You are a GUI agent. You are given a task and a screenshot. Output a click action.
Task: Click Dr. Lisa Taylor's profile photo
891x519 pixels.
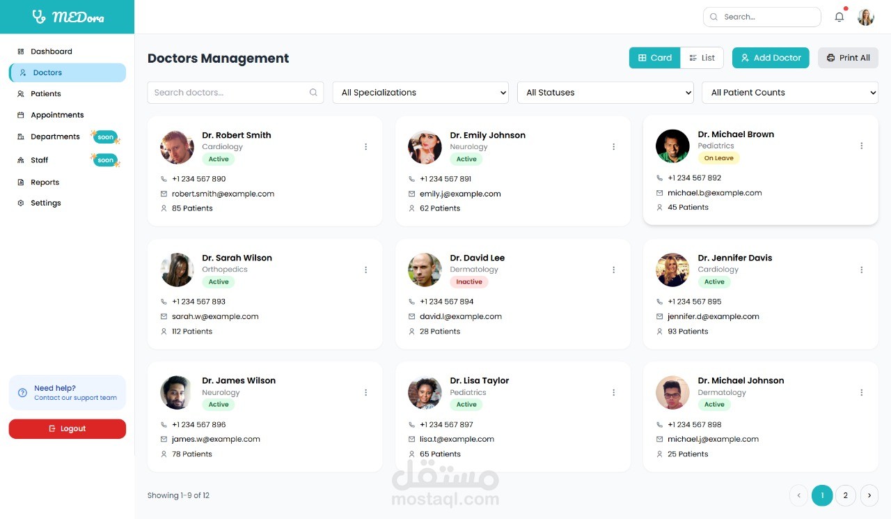(425, 392)
